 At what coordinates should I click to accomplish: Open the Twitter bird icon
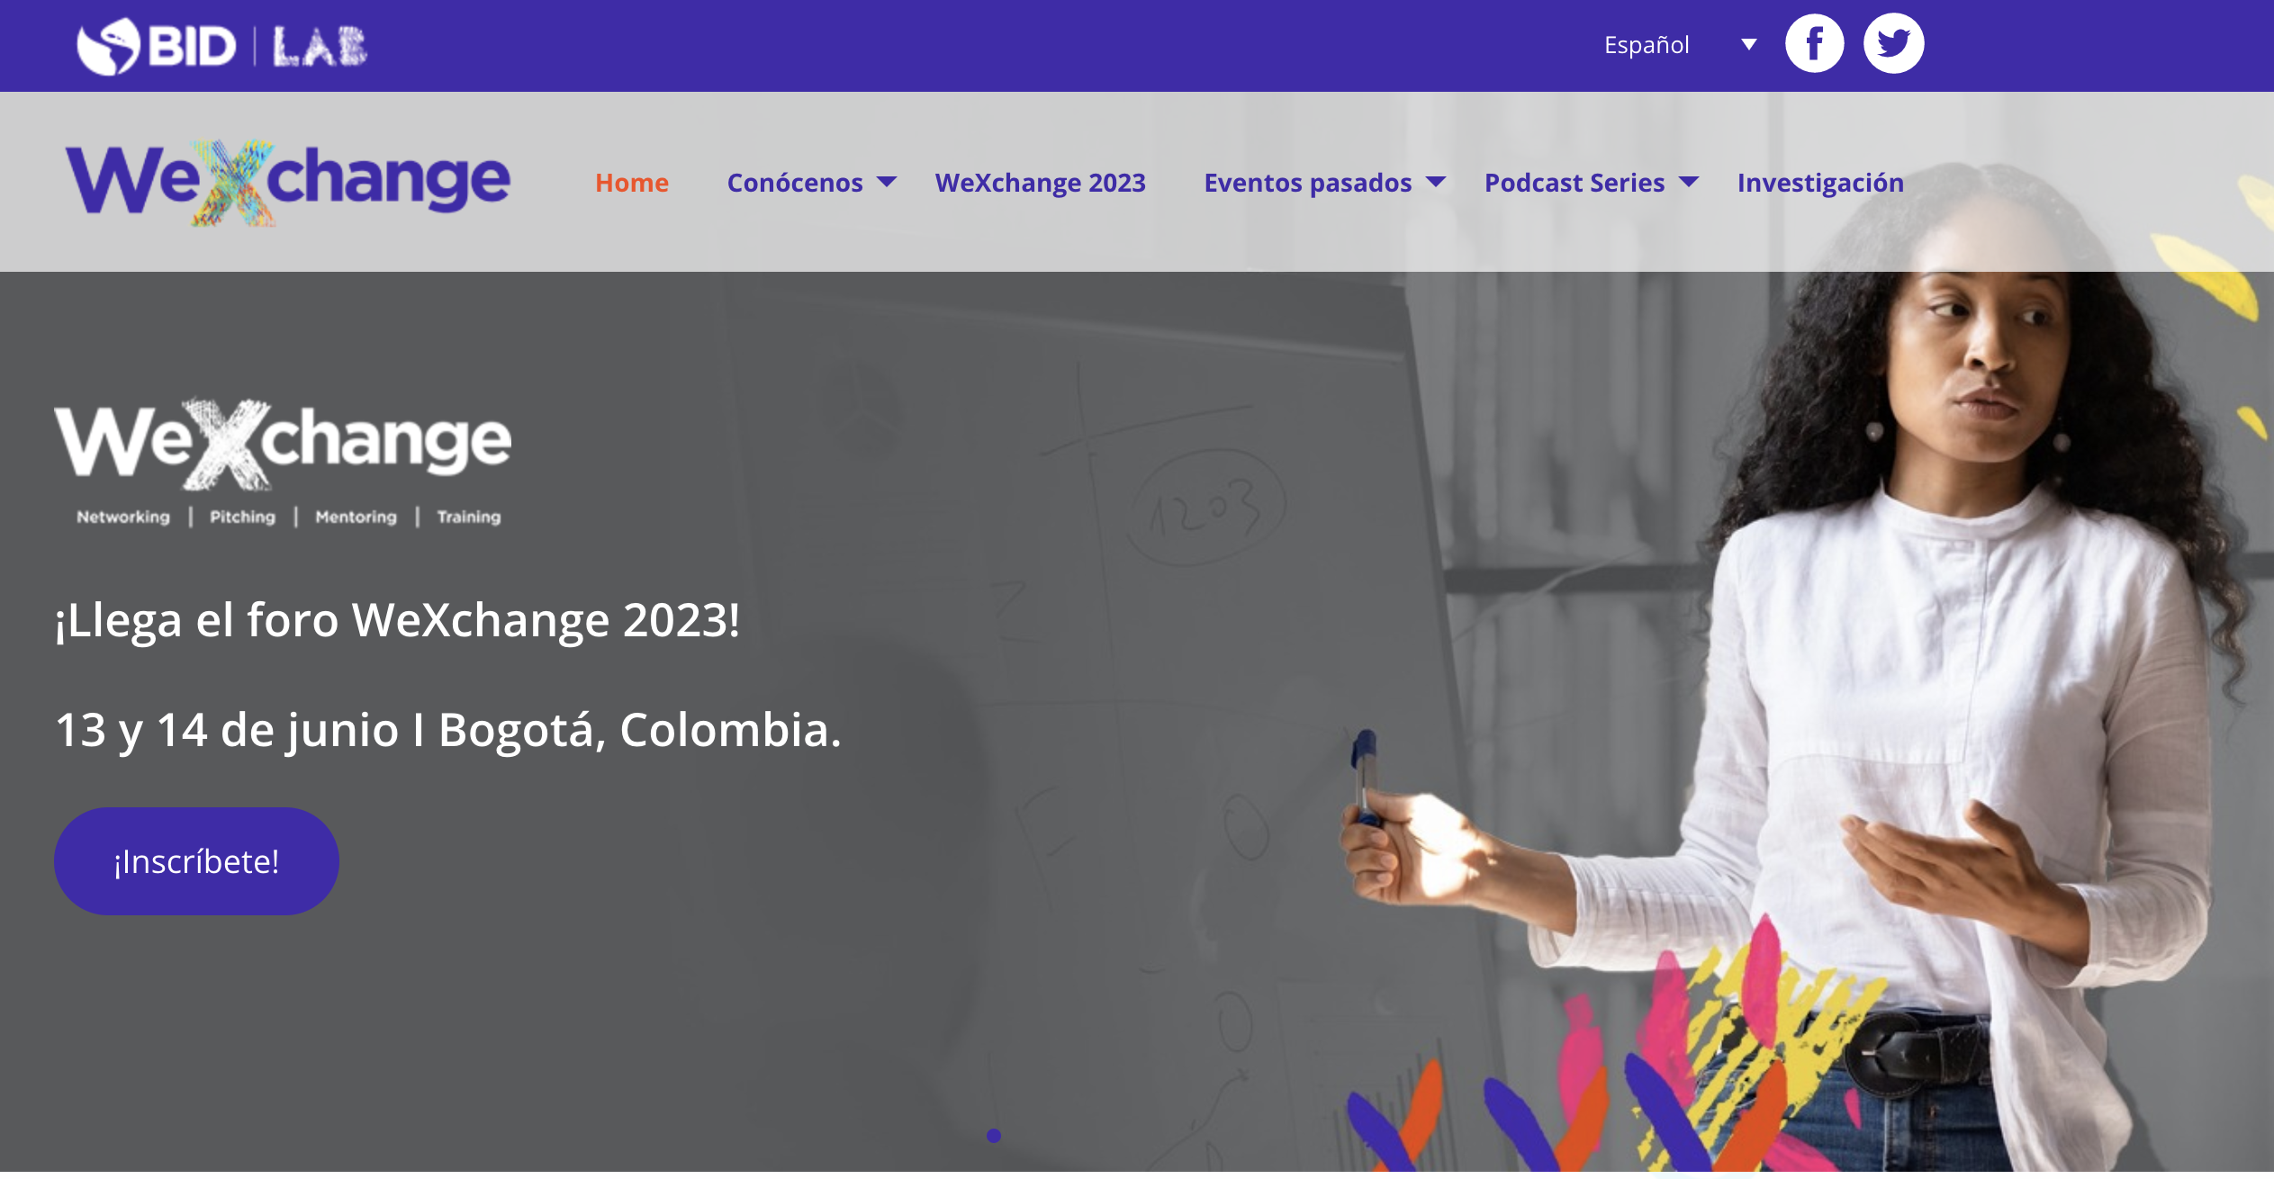[1893, 43]
